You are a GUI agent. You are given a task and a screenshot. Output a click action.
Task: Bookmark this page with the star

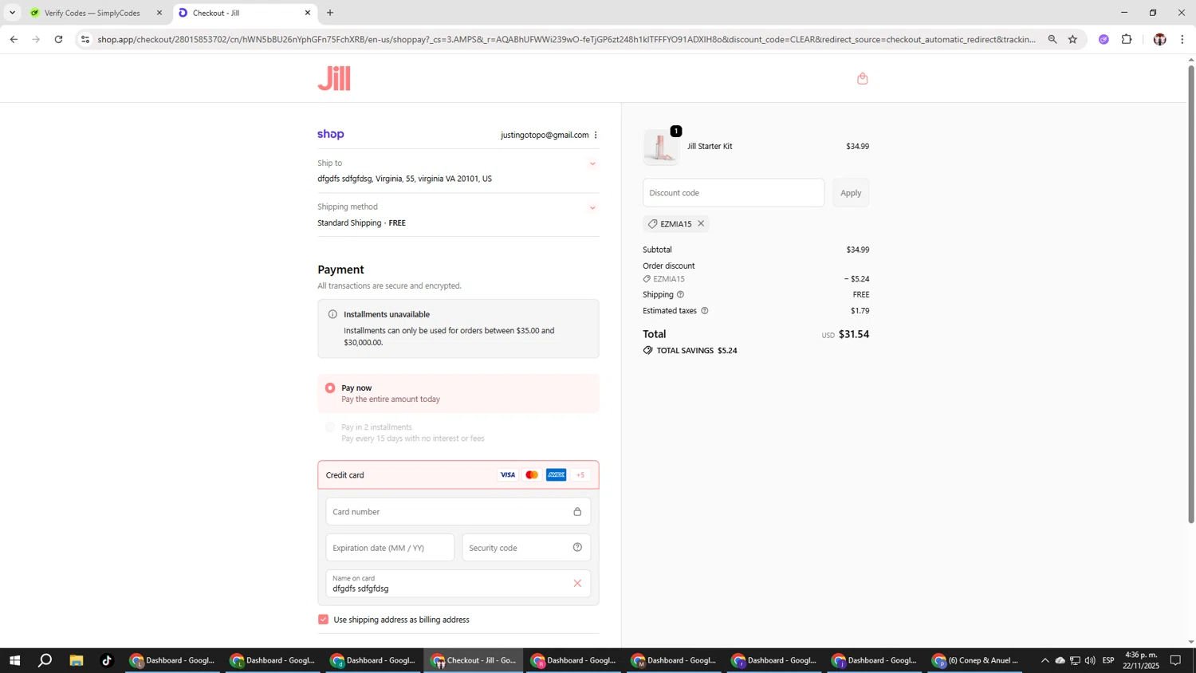click(1072, 39)
